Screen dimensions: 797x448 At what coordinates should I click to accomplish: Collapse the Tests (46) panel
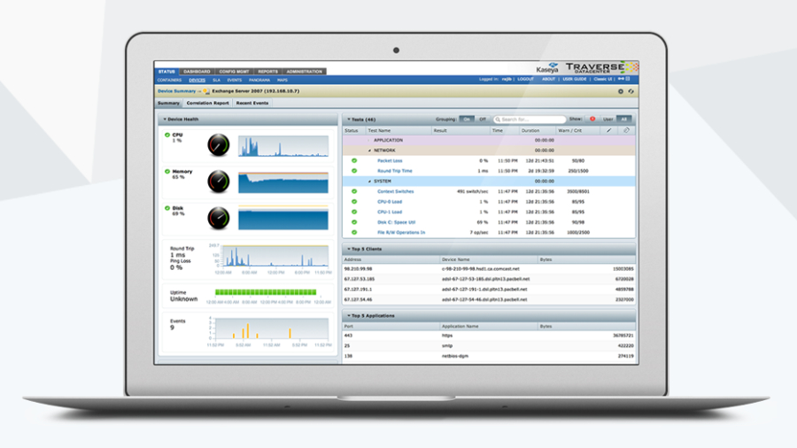(x=349, y=120)
